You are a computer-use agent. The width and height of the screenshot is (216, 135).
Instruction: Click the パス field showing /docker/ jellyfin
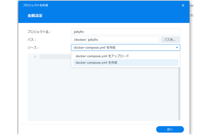pos(115,40)
